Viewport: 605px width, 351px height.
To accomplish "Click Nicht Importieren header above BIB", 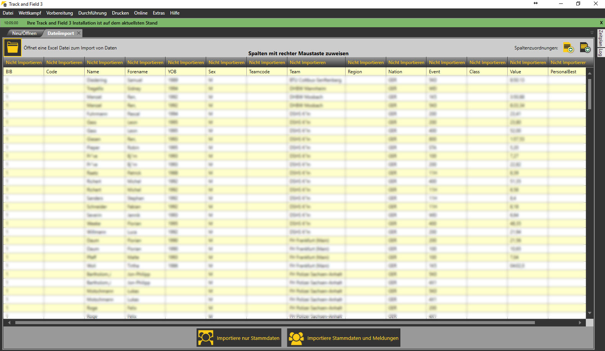I will click(23, 62).
